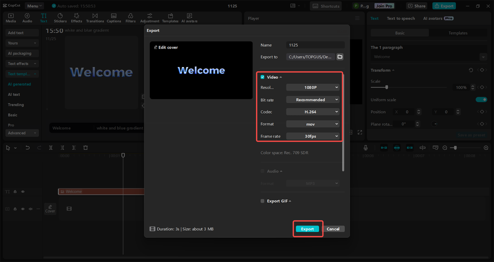Switch to the Templates tab in Text panel
This screenshot has height=262, width=494.
coord(458,33)
